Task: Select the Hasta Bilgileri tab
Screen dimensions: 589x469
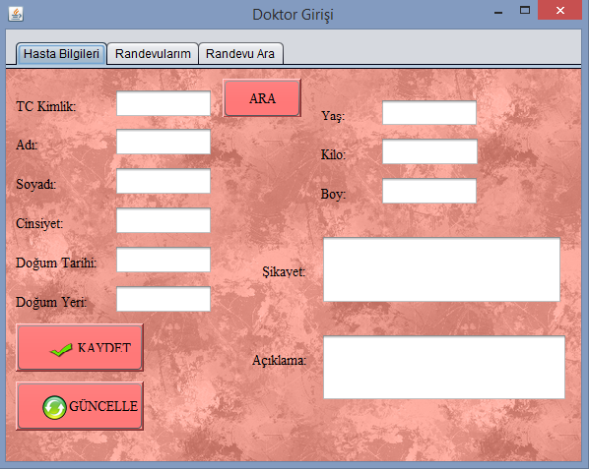Action: (x=61, y=54)
